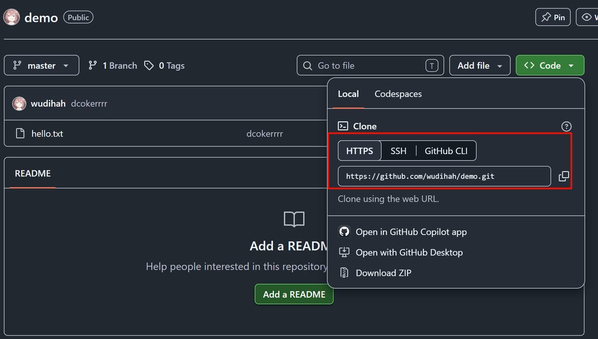Open the 0 Tags link
598x339 pixels.
point(164,66)
